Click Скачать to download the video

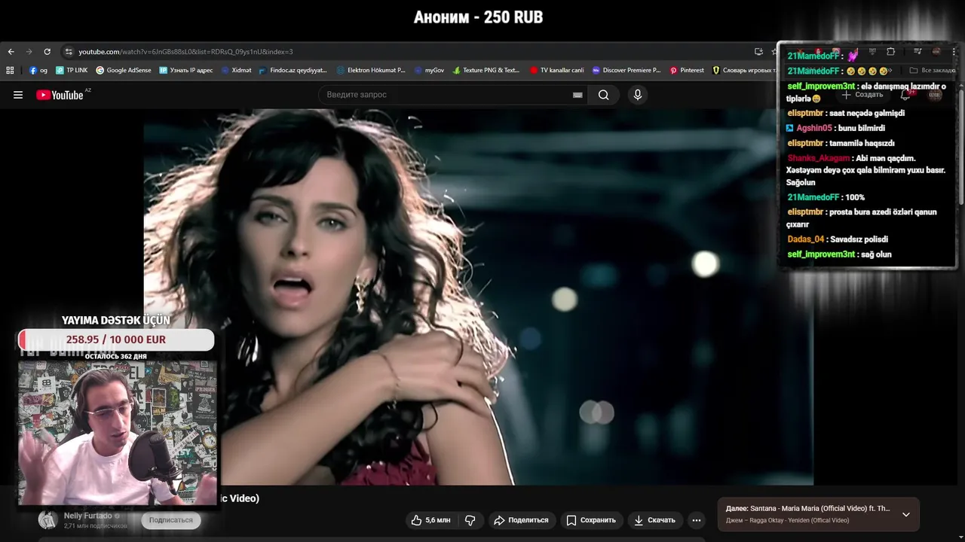[654, 520]
